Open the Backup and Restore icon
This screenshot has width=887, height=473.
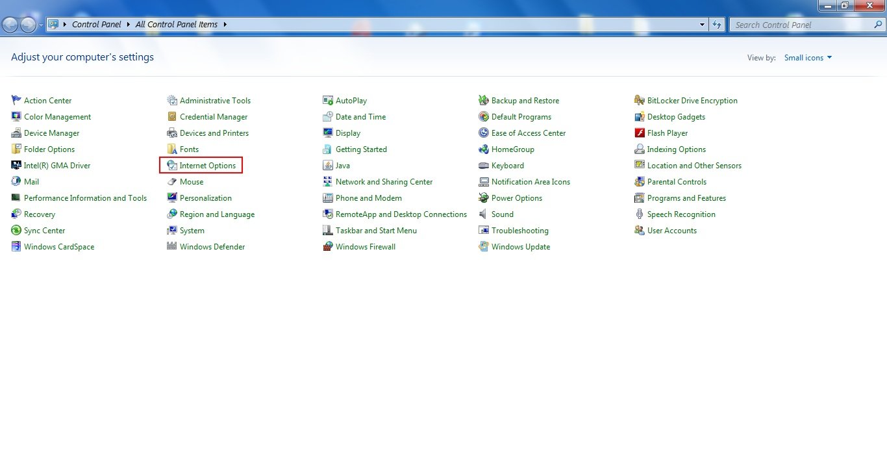[x=484, y=100]
